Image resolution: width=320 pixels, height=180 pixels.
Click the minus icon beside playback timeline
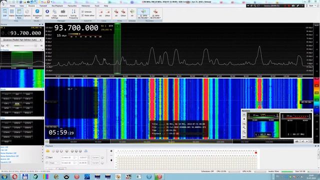(x=111, y=155)
